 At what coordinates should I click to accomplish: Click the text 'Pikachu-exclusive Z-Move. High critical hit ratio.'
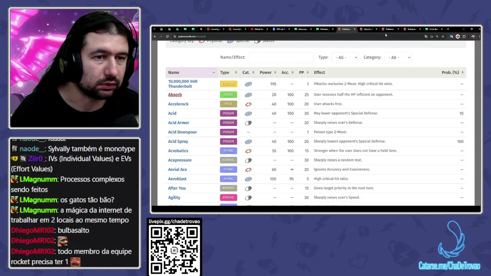(x=353, y=84)
